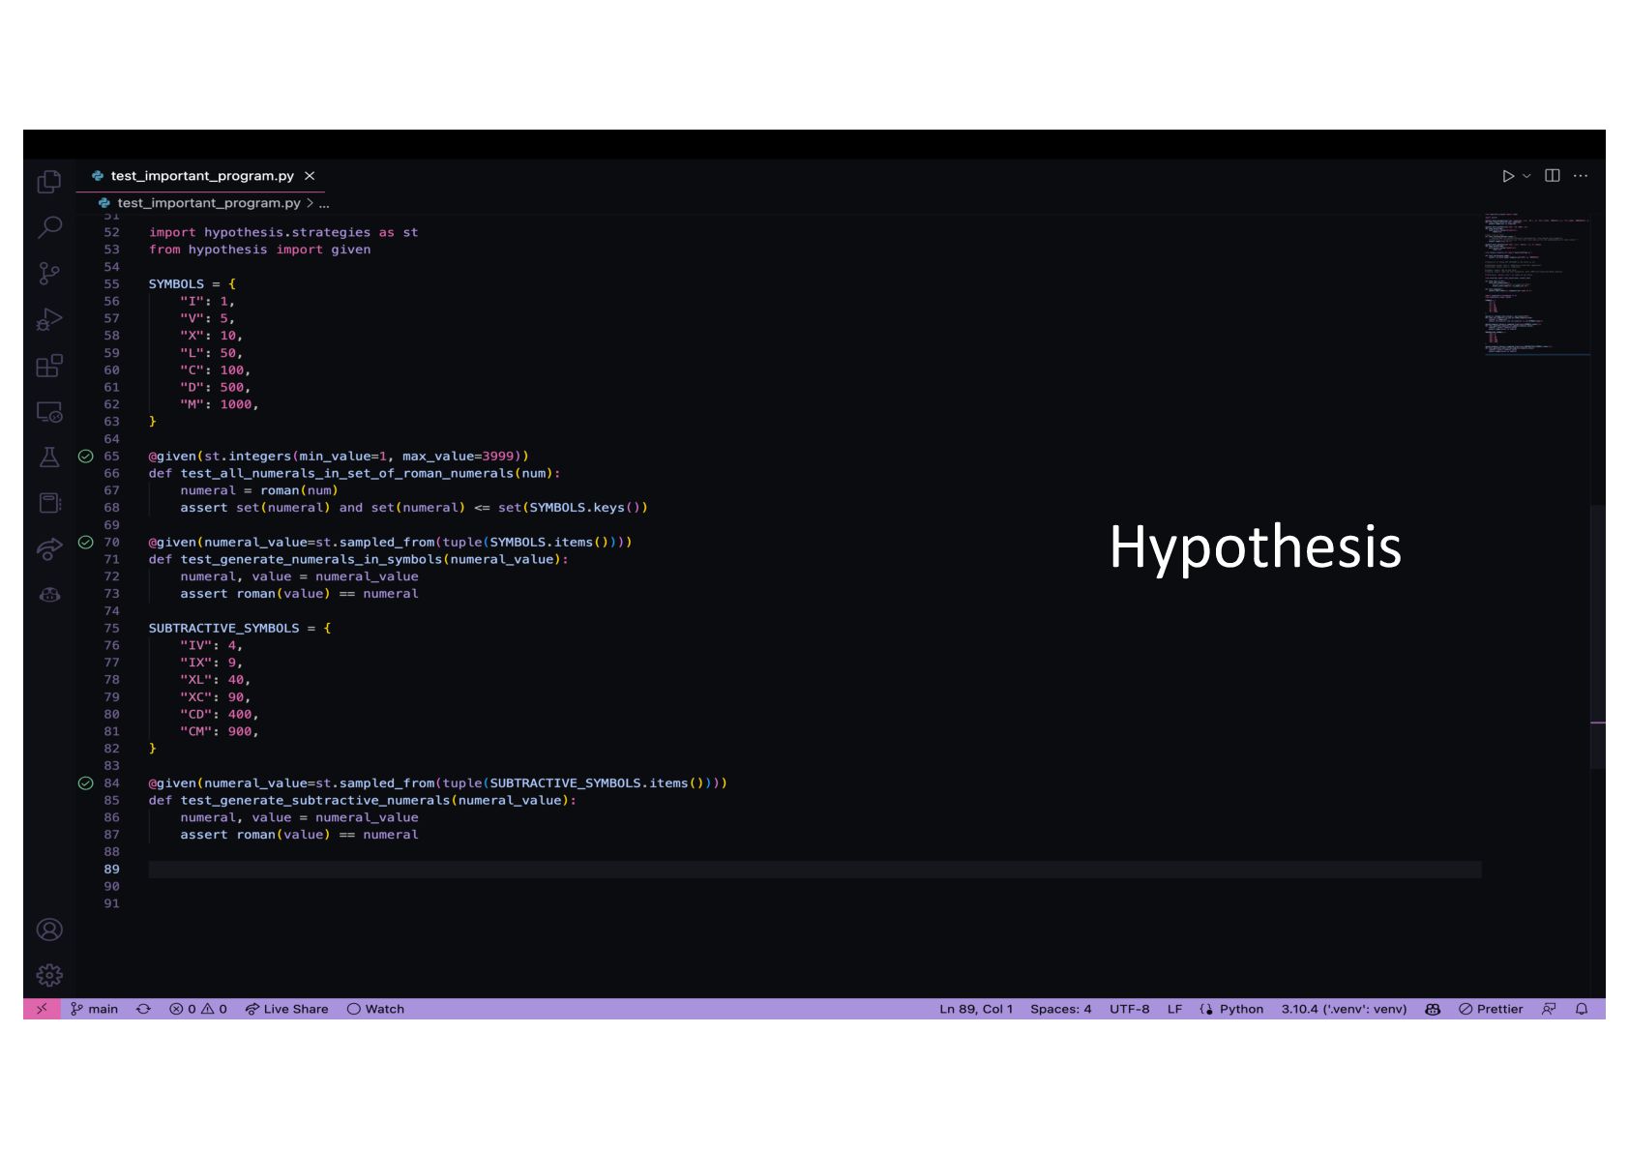1629x1151 pixels.
Task: Open the Source Control view
Action: pos(49,274)
